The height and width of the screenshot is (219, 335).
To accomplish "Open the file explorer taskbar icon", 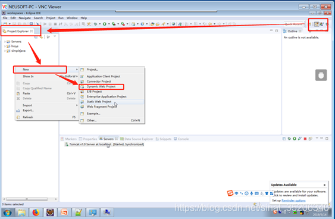I will pyautogui.click(x=21, y=212).
